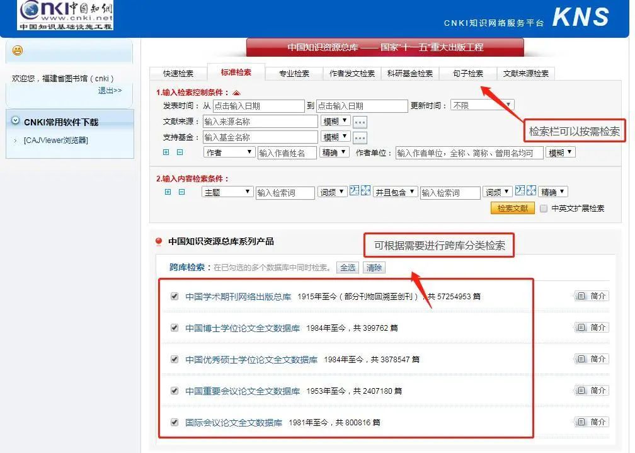Screen dimensions: 635x453
Task: Open the 支持基金 browse ellipsis button
Action: point(360,138)
